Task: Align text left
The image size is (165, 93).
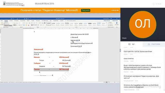Action: point(32,25)
